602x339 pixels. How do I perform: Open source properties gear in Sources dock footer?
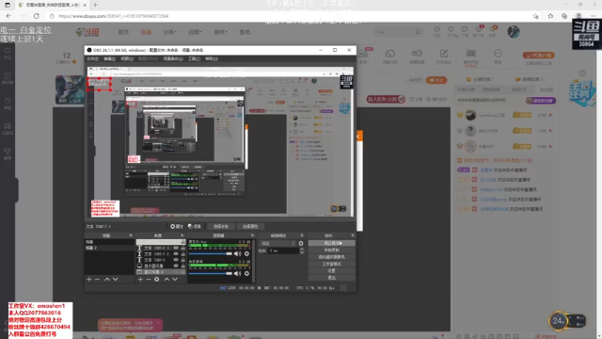click(x=157, y=279)
